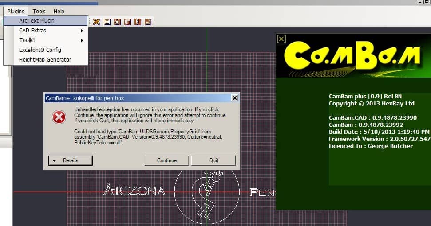
Task: Close the CamBam about splash panel
Action: coord(281,39)
